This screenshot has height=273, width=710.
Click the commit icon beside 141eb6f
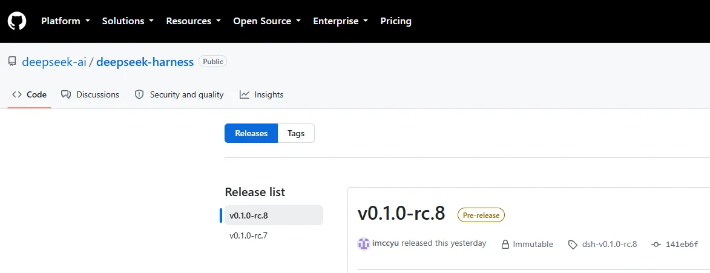(x=656, y=245)
